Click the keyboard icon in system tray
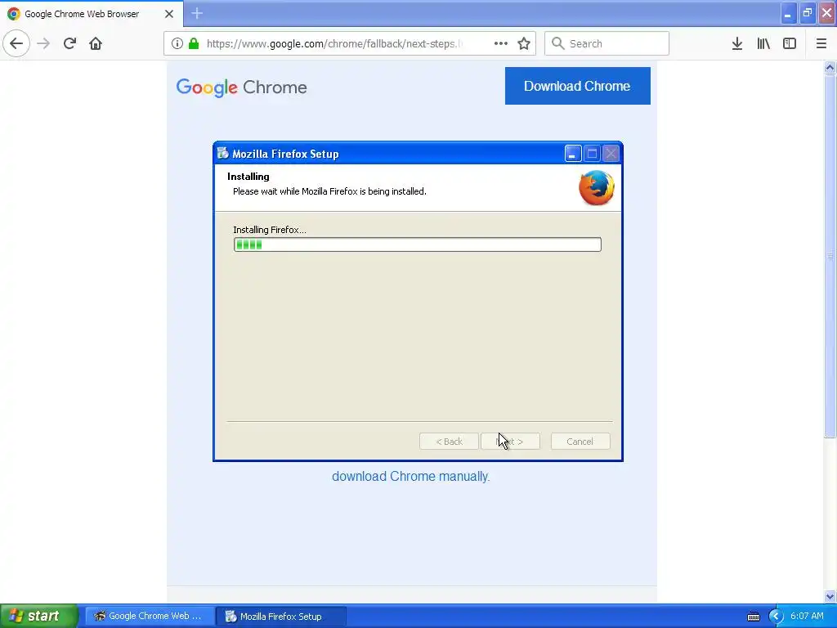The width and height of the screenshot is (837, 628). (753, 617)
